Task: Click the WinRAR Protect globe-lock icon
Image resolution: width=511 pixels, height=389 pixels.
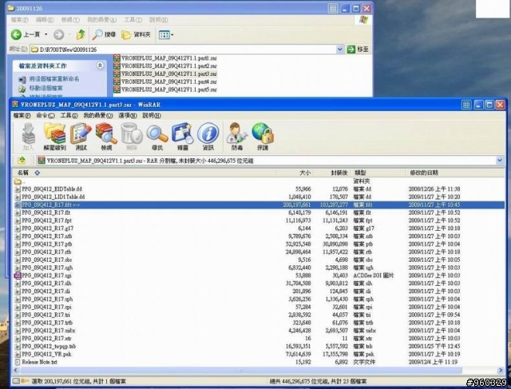Action: click(x=263, y=137)
